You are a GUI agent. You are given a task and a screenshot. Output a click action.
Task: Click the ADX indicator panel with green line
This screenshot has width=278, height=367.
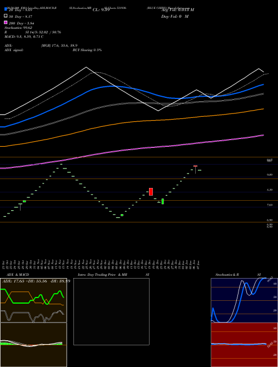33,300
